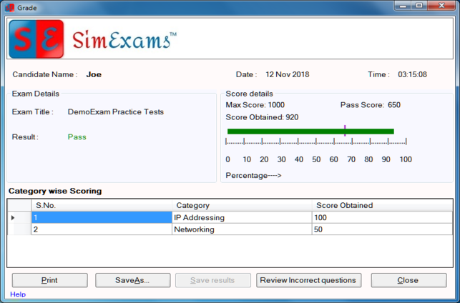Click the Pass Score: 650 label

[371, 105]
